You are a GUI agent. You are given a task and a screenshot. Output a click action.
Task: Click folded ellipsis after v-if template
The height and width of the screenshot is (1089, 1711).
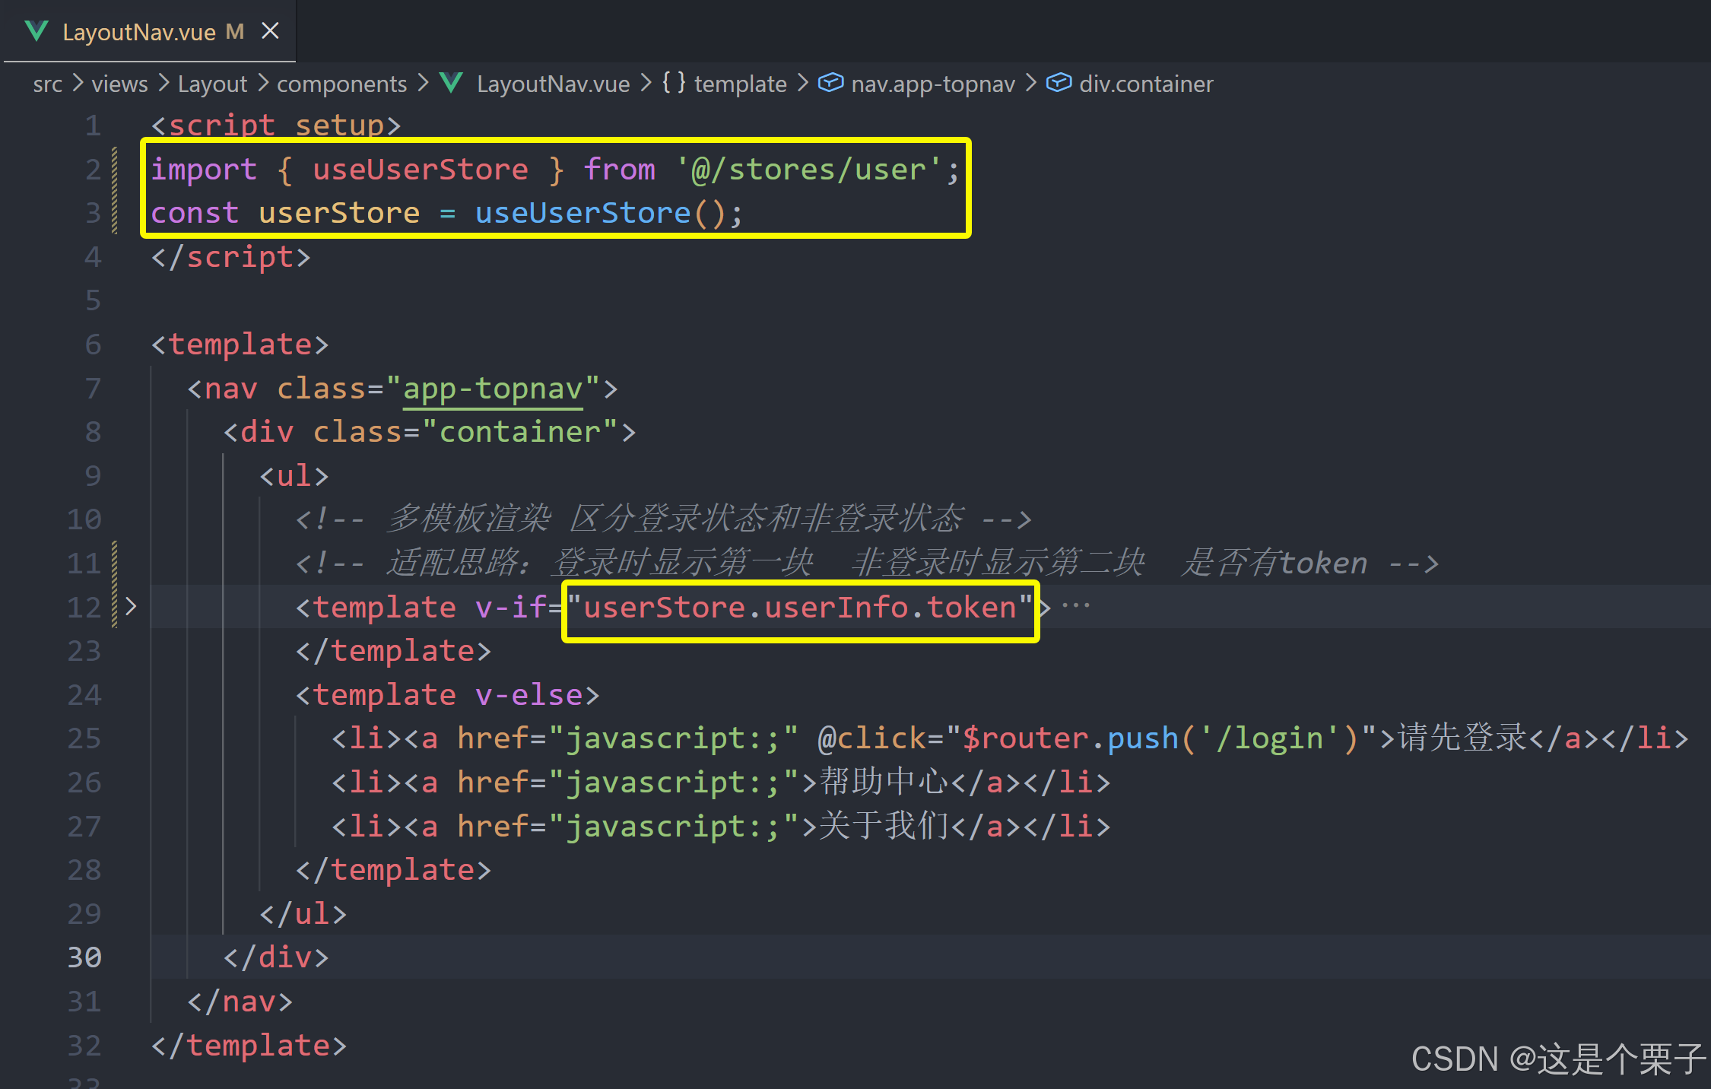[1075, 607]
